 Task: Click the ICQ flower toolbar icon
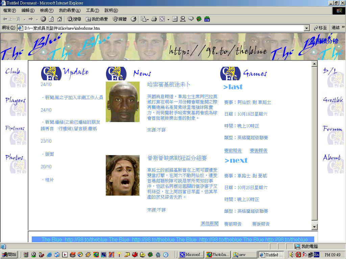[199, 19]
